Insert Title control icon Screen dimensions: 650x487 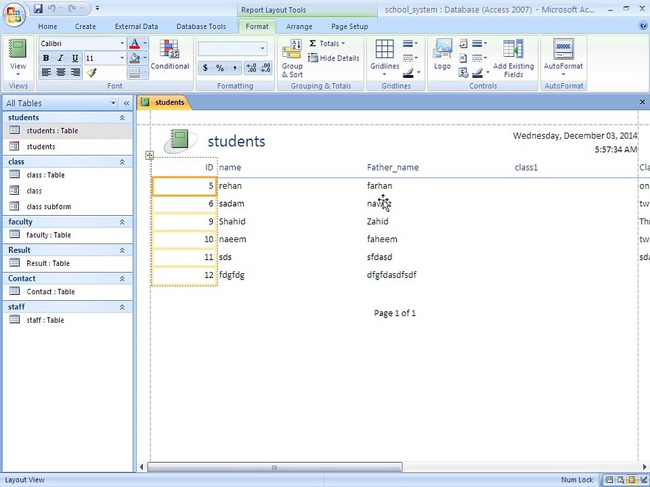[x=463, y=43]
